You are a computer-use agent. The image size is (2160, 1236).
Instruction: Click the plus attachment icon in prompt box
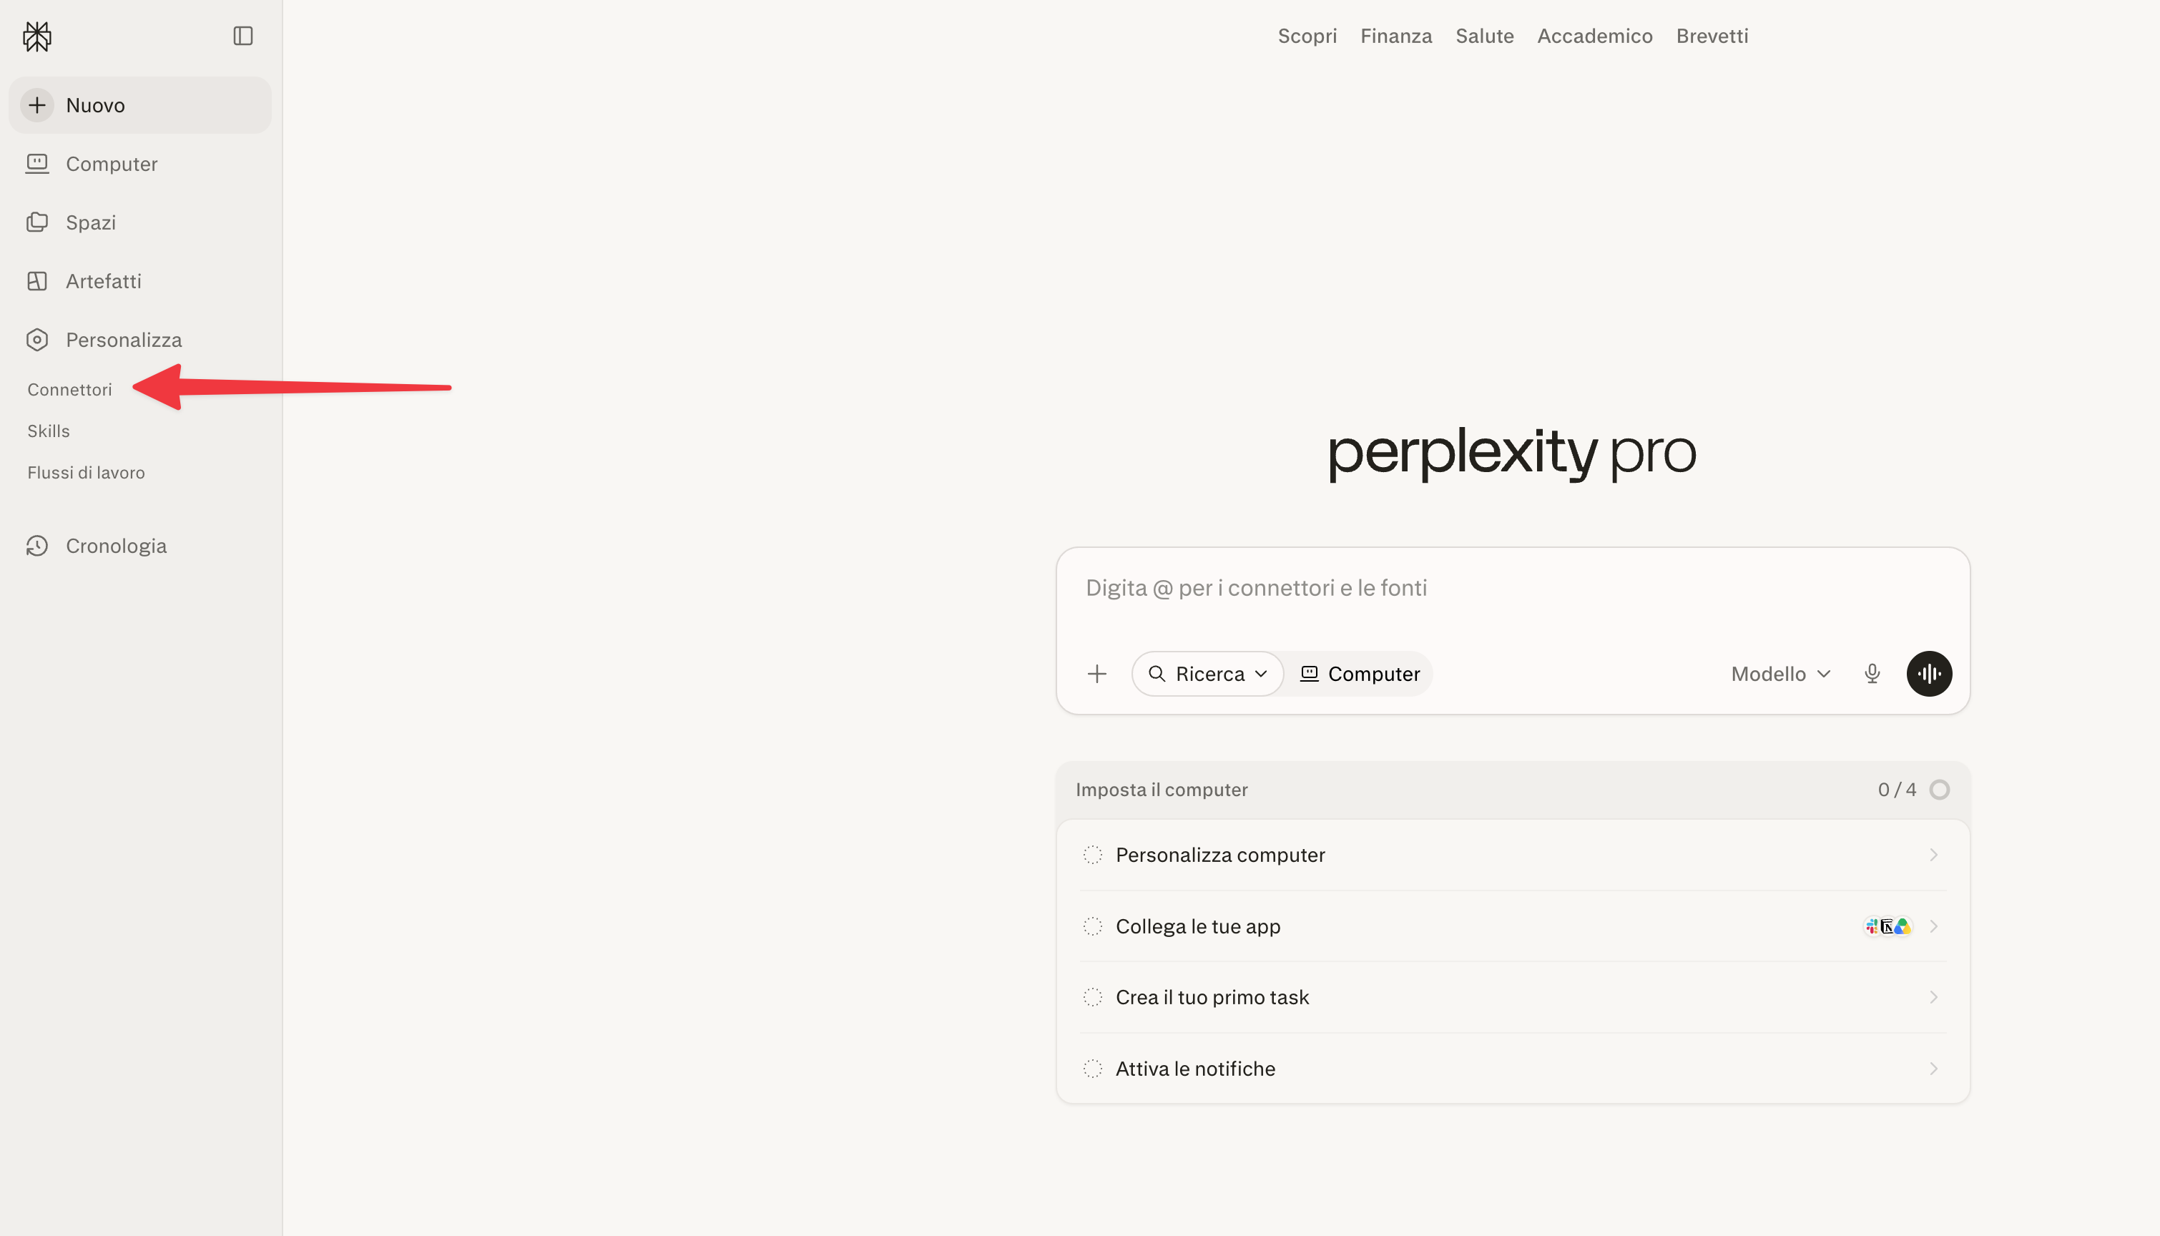point(1096,674)
